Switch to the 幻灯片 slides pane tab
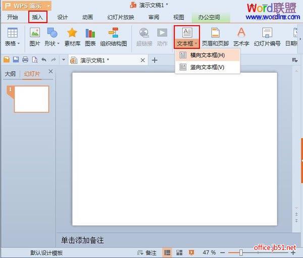This screenshot has height=258, width=303. 32,74
